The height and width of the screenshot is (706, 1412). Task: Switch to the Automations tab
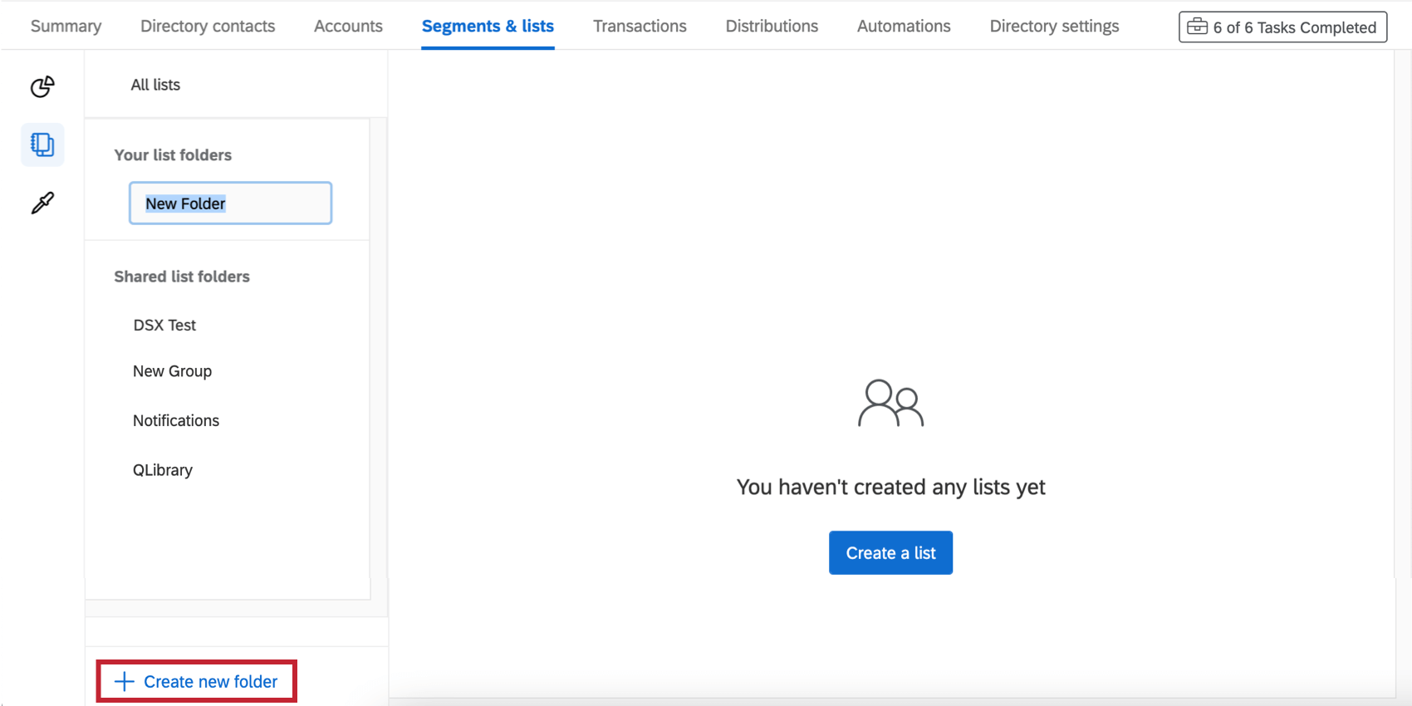(x=904, y=26)
